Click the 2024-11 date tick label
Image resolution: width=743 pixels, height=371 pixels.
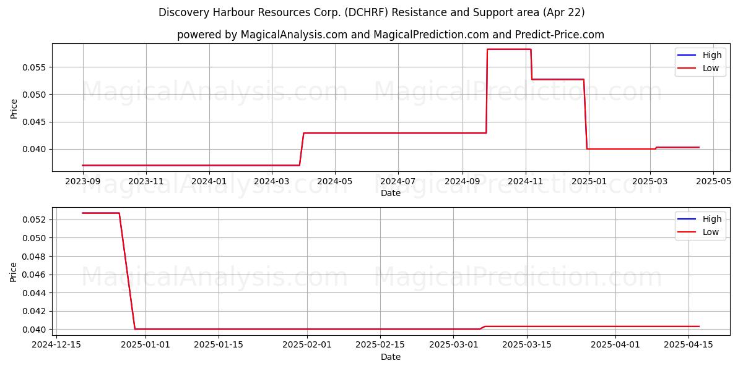pos(525,182)
